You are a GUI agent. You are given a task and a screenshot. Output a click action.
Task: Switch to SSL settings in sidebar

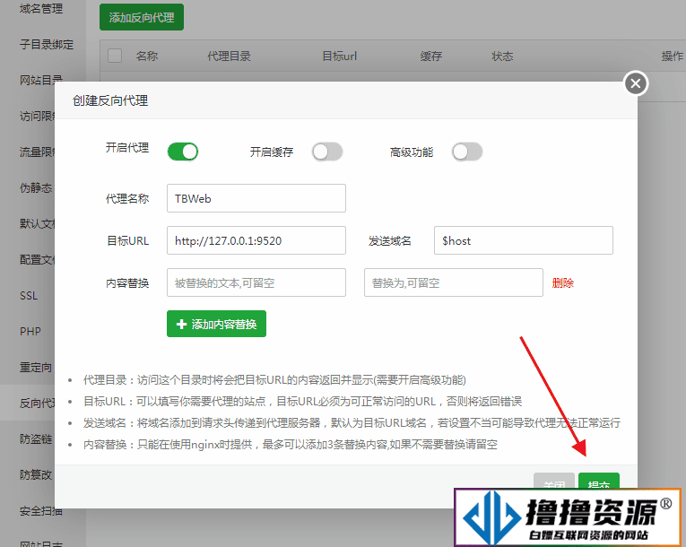pos(29,296)
